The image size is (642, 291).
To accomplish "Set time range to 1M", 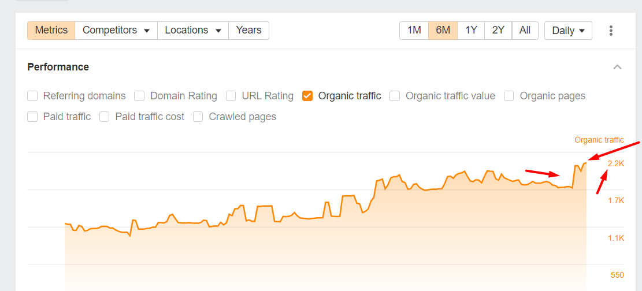I will pos(414,31).
